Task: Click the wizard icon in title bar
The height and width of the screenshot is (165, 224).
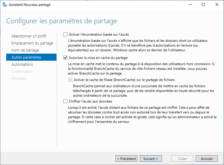Action: (5, 5)
